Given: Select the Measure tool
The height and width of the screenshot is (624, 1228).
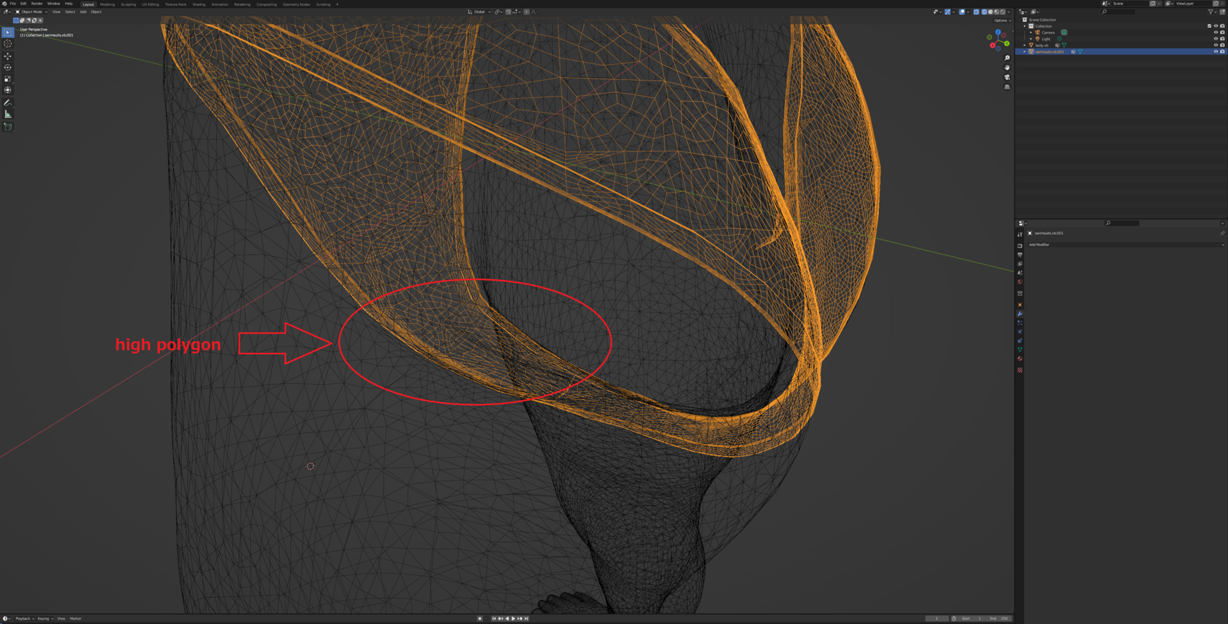Looking at the screenshot, I should pyautogui.click(x=8, y=114).
